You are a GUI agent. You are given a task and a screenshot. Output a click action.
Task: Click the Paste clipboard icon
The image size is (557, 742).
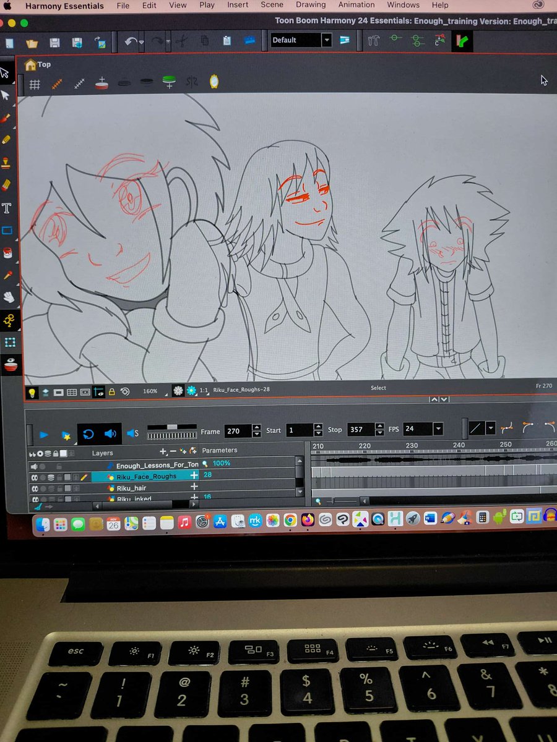[227, 41]
